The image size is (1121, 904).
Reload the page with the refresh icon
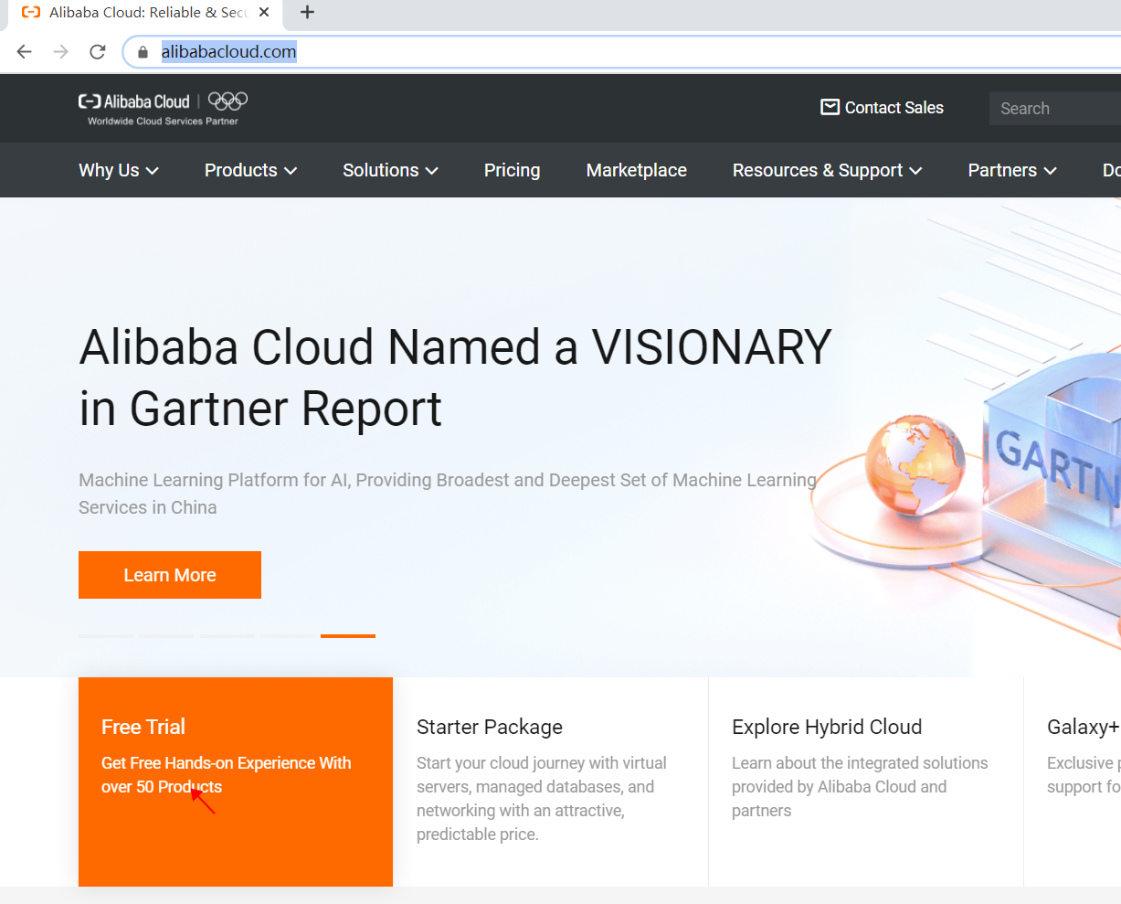point(98,52)
